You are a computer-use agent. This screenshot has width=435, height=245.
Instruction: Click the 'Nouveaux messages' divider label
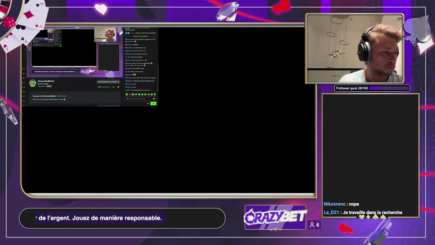tap(140, 36)
